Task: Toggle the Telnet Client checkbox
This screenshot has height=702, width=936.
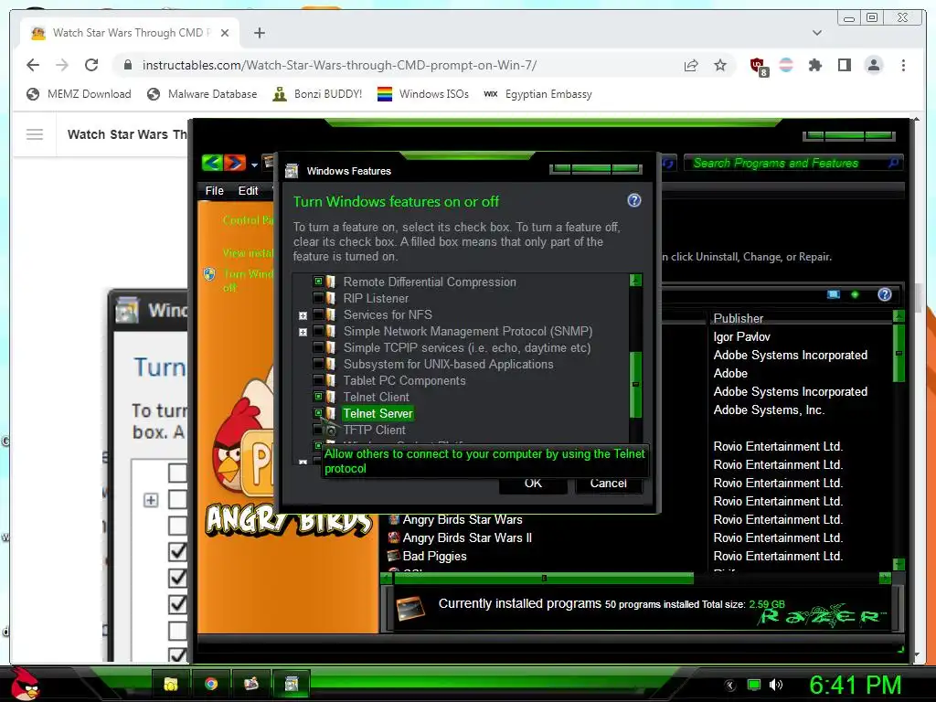Action: tap(318, 397)
